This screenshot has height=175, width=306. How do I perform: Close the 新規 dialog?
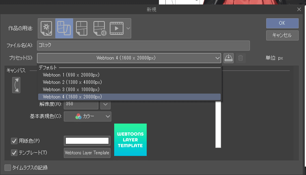tap(299, 9)
